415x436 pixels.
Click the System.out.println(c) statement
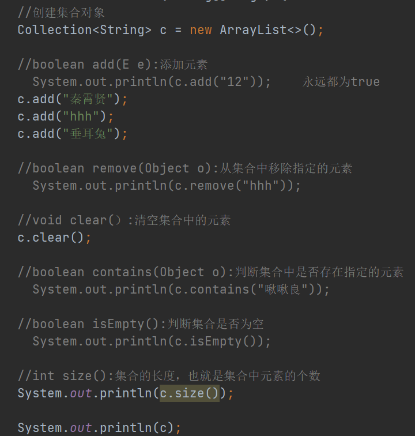click(x=99, y=428)
